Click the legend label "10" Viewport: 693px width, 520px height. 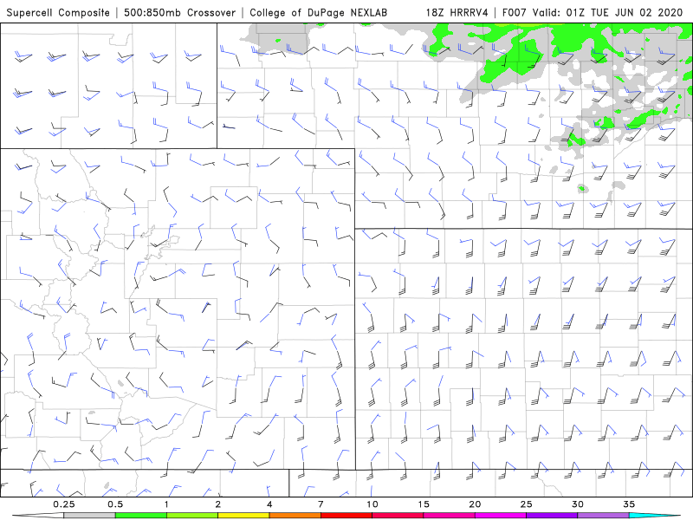(372, 504)
